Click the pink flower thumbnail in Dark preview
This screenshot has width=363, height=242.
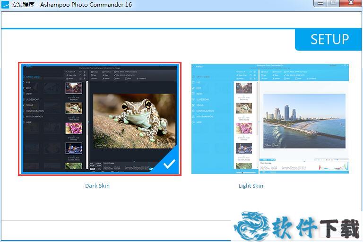point(73,128)
